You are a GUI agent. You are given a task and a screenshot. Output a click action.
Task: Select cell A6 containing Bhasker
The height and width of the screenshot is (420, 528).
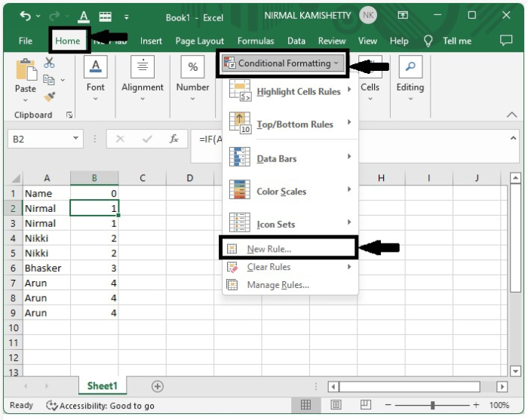(47, 268)
